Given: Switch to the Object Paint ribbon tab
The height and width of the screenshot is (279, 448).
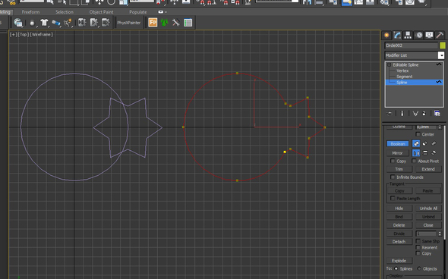Looking at the screenshot, I should pos(101,12).
